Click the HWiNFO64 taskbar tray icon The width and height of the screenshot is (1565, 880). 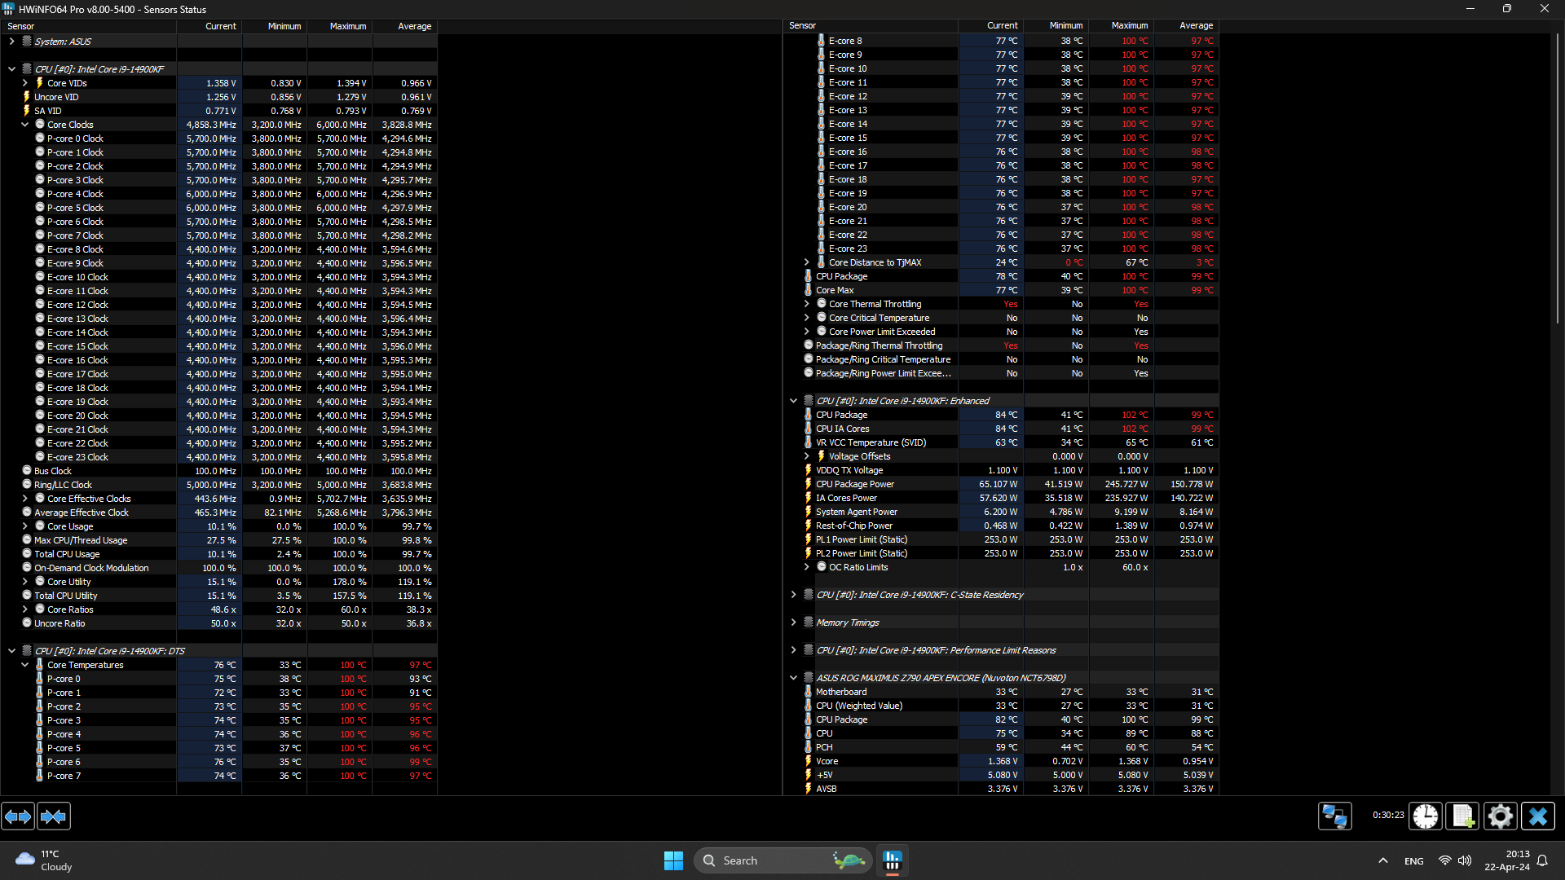coord(893,860)
